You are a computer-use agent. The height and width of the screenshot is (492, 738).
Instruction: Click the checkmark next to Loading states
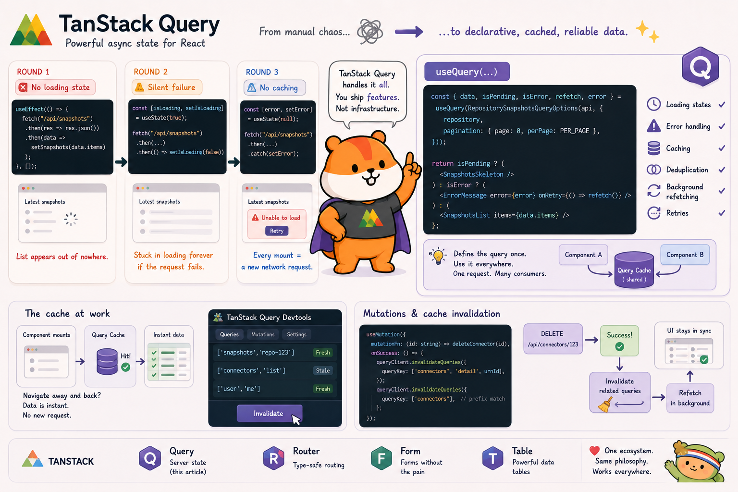click(722, 104)
